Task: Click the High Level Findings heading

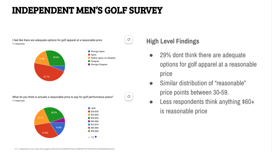Action: tap(173, 41)
